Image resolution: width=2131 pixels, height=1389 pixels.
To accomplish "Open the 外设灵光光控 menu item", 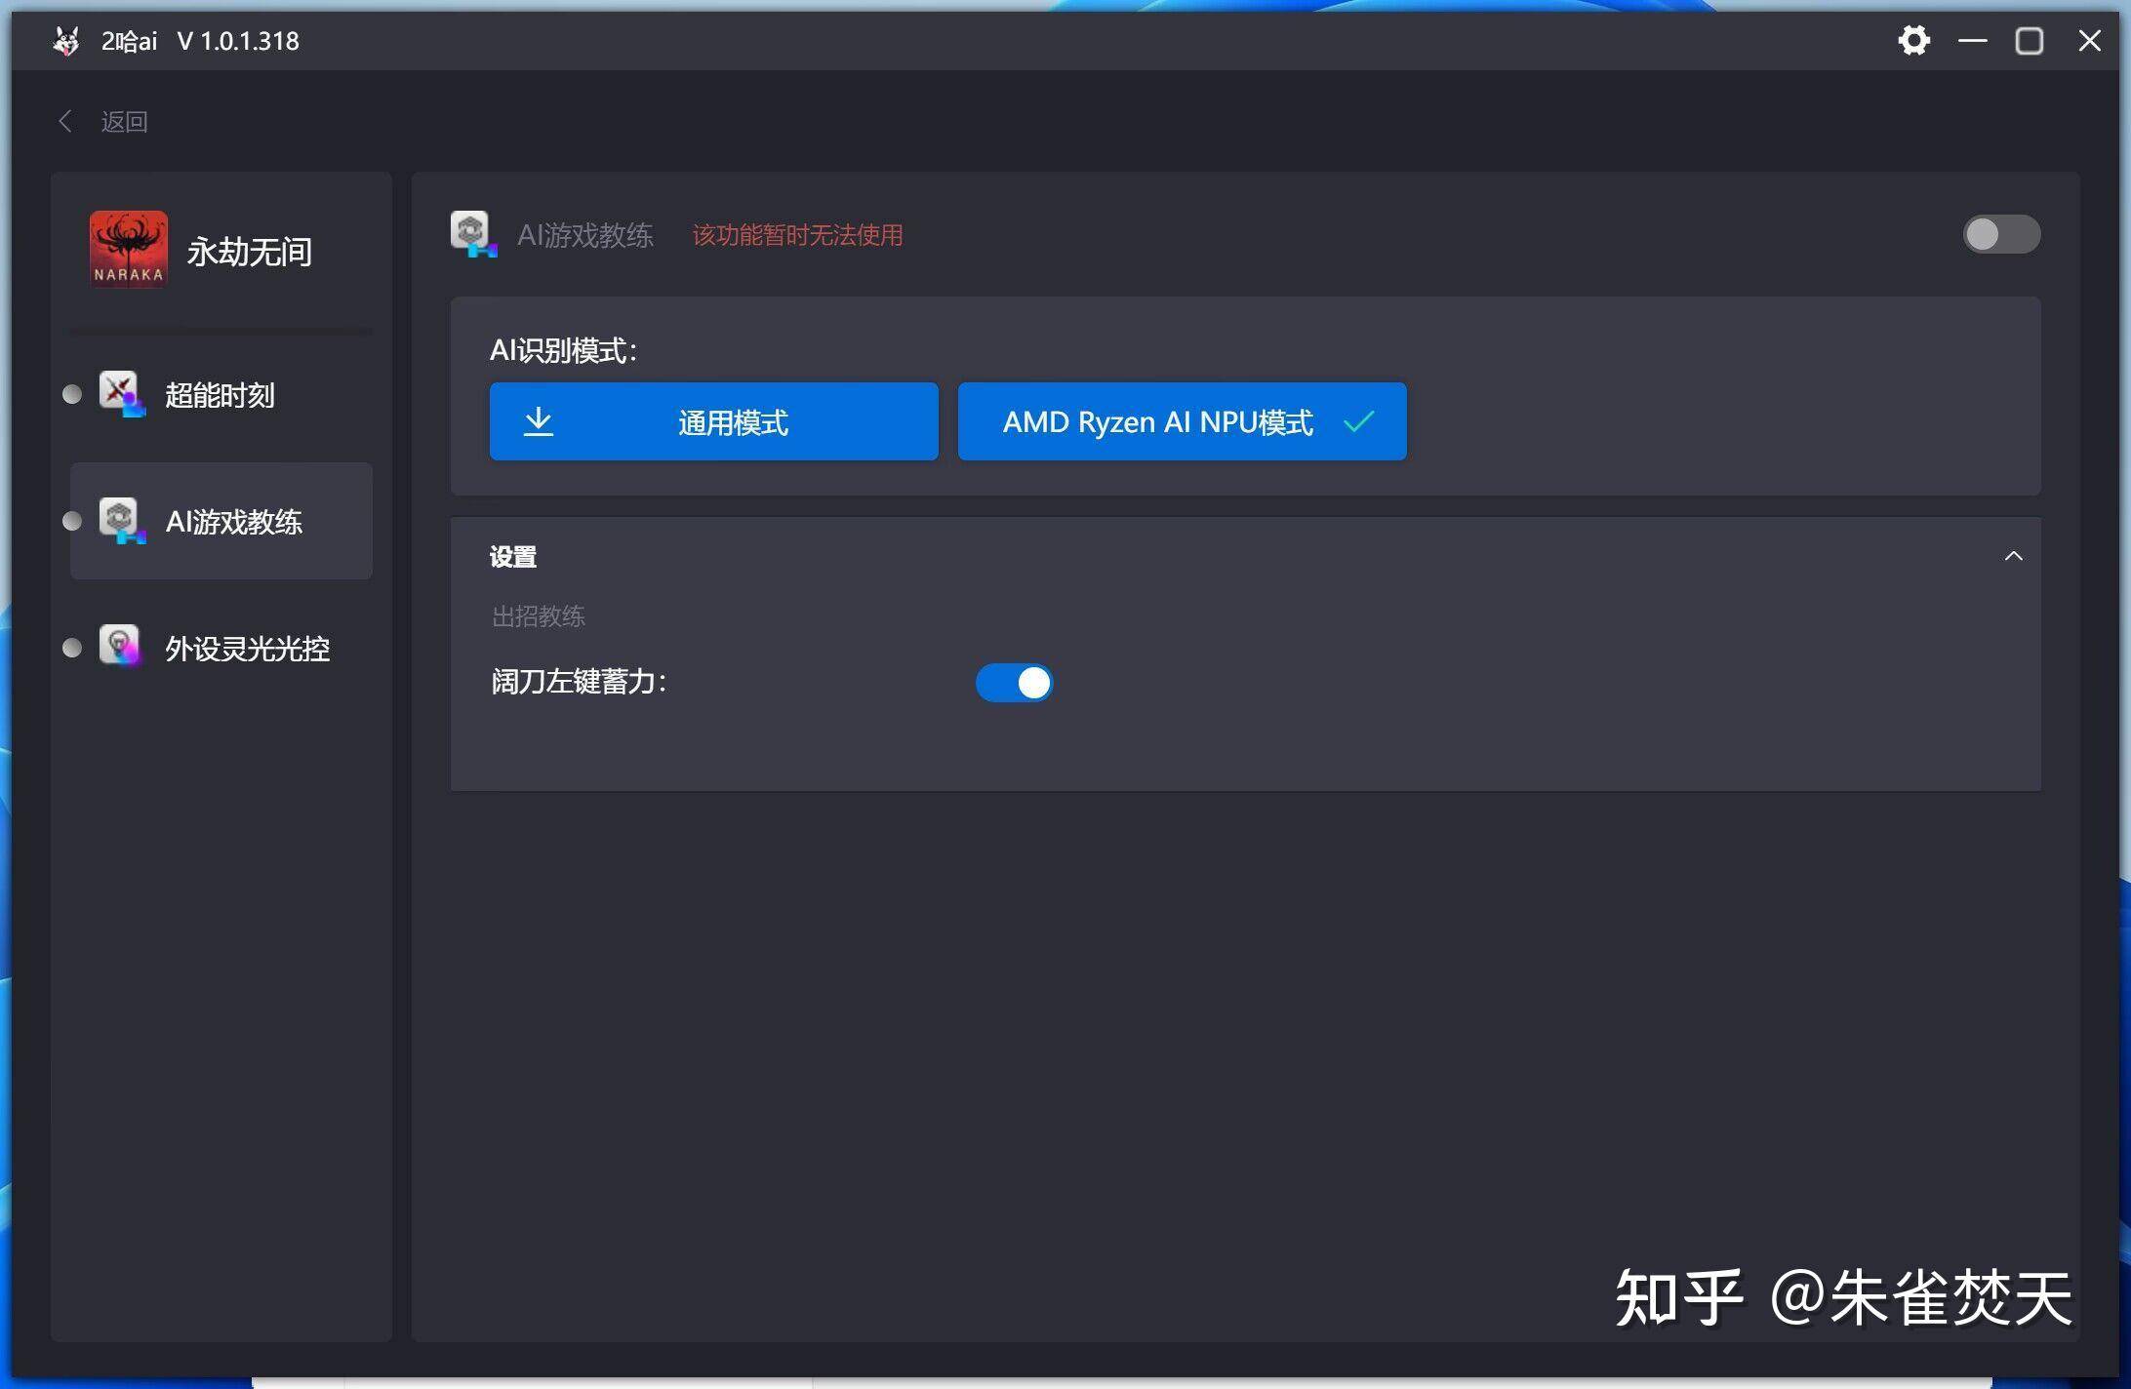I will point(221,649).
